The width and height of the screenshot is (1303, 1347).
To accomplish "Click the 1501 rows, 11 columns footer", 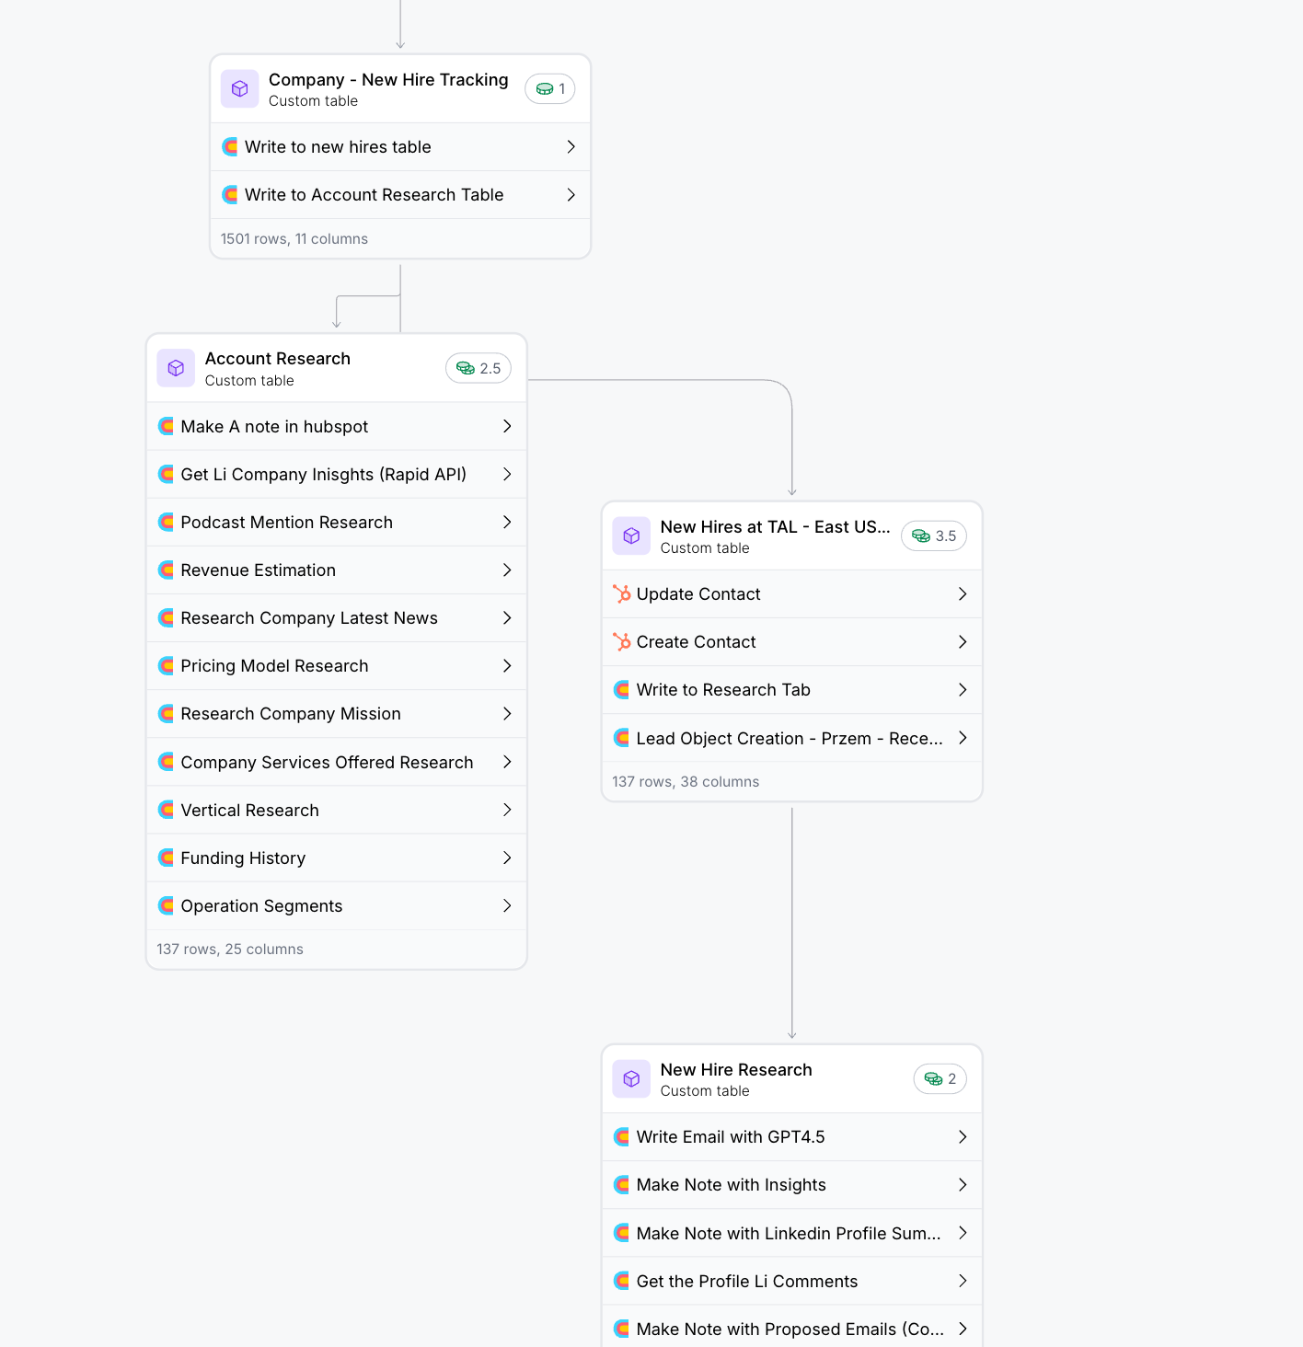I will [x=294, y=239].
